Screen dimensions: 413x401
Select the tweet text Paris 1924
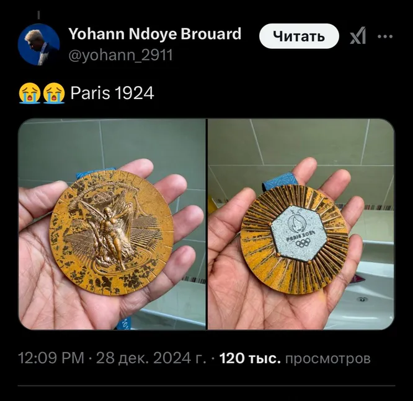point(112,93)
